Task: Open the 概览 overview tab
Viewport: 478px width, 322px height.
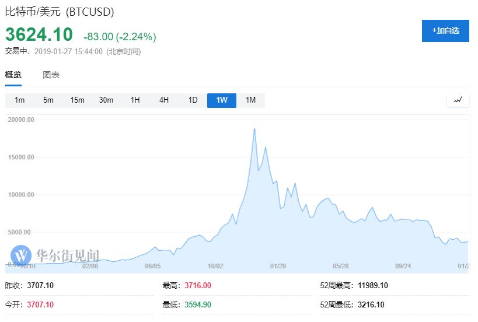Action: coord(13,75)
